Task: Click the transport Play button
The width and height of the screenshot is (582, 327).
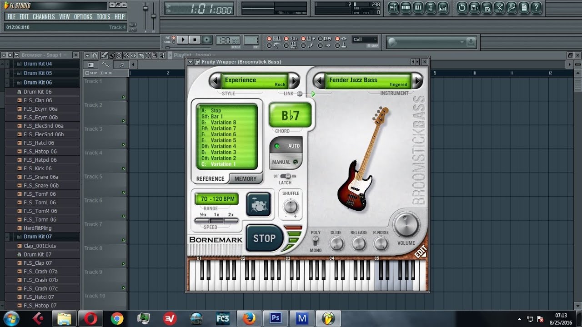Action: point(183,40)
